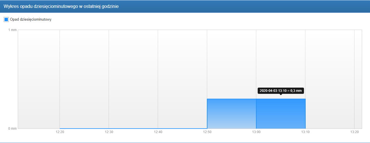Click empty plot area between 12:30 and 12:40
Screen dimensions: 370x143
coord(133,79)
